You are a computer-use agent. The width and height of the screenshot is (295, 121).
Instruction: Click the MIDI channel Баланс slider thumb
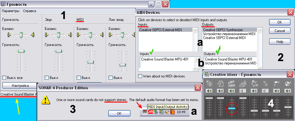click(x=91, y=34)
